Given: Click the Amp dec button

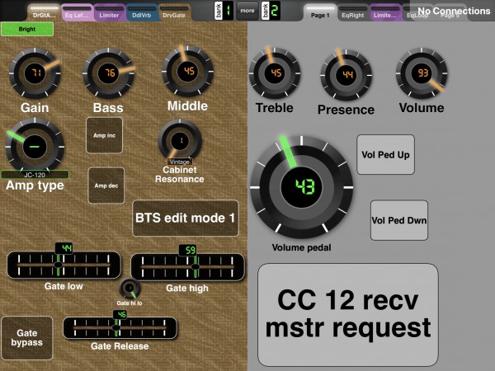Looking at the screenshot, I should click(x=106, y=185).
